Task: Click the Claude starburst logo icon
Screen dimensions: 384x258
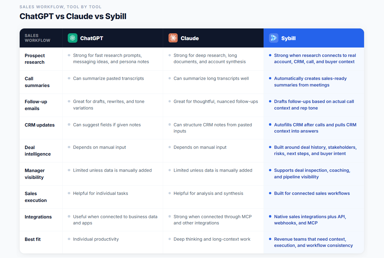Action: (173, 38)
